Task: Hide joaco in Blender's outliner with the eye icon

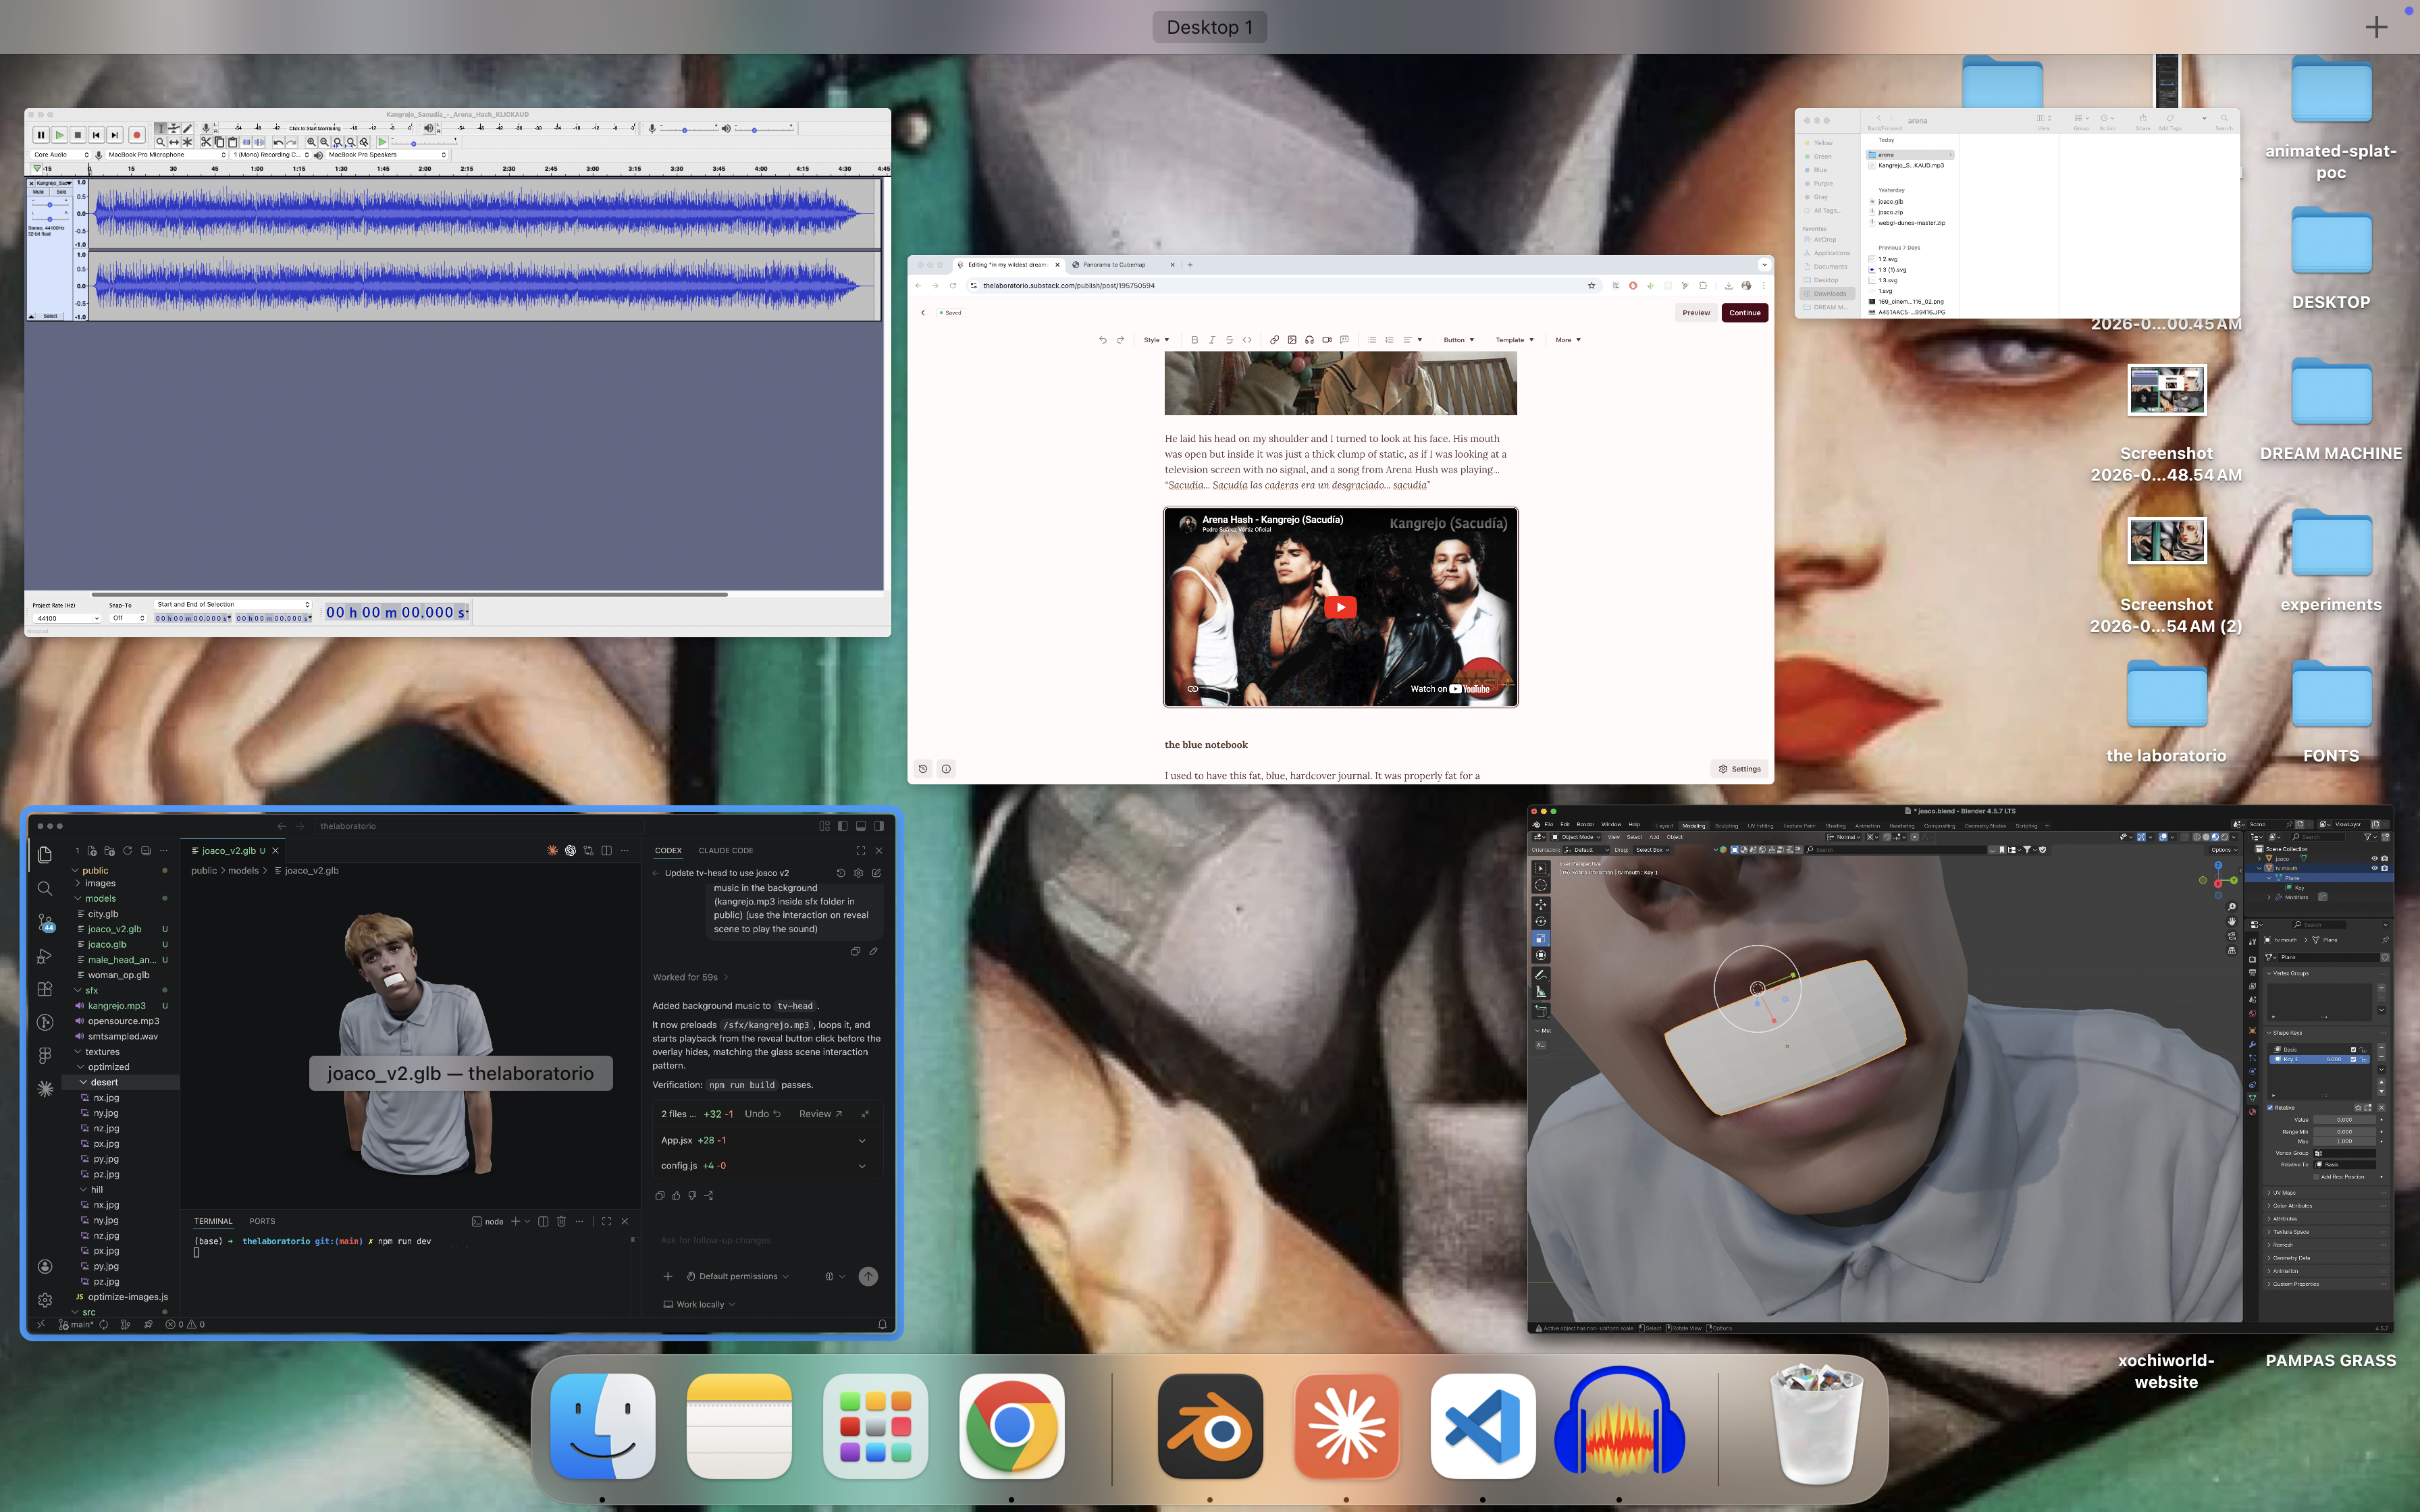Action: [2374, 858]
